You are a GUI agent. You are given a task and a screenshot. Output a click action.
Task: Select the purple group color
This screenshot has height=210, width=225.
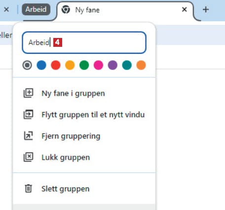[x=112, y=65]
